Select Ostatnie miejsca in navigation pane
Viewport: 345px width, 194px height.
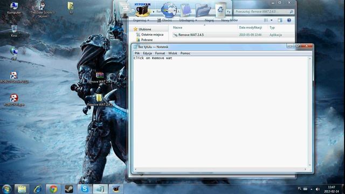[152, 34]
